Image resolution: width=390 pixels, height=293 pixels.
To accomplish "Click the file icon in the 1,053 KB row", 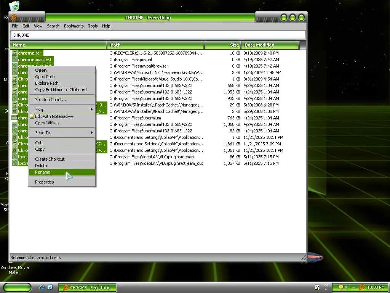I will pyautogui.click(x=15, y=92).
